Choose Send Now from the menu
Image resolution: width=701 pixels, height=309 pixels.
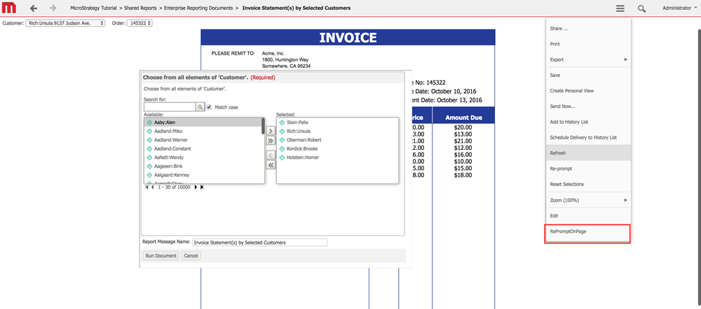[588, 107]
